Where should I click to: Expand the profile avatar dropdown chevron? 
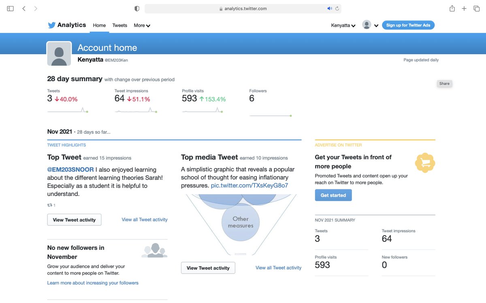(x=376, y=25)
